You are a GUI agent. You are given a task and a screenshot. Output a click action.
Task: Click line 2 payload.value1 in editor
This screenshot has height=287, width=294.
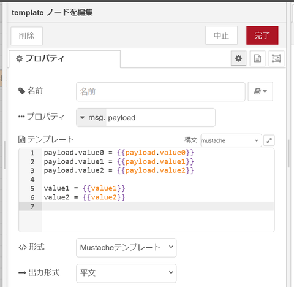119,162
